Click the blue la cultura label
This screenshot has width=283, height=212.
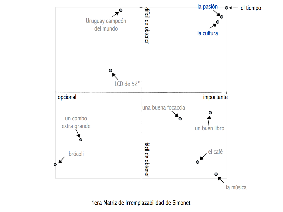(x=208, y=33)
